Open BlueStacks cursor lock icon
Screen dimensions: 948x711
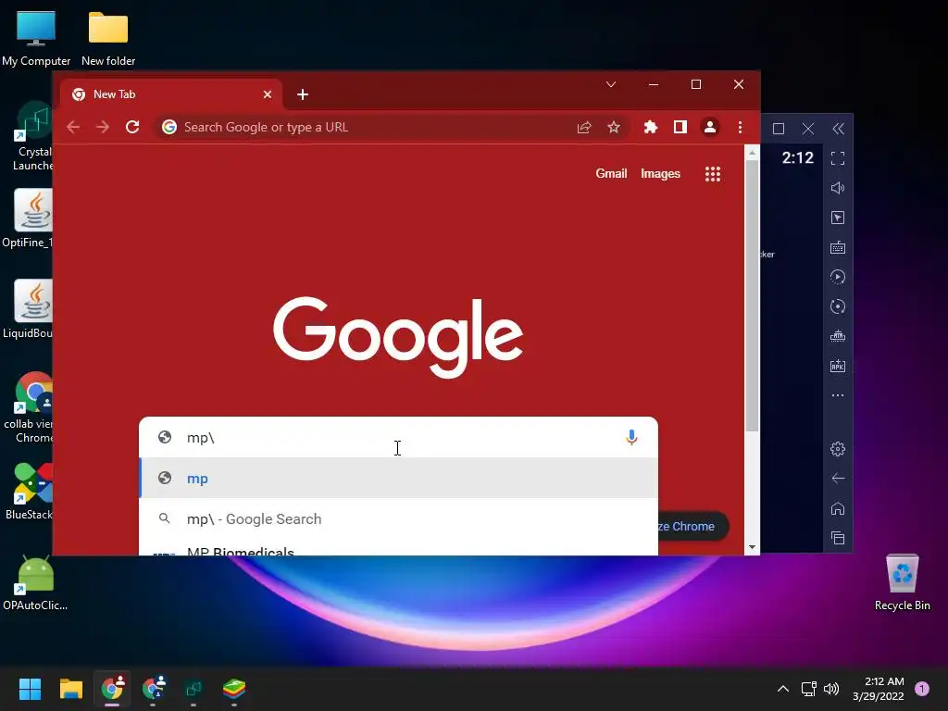click(837, 218)
